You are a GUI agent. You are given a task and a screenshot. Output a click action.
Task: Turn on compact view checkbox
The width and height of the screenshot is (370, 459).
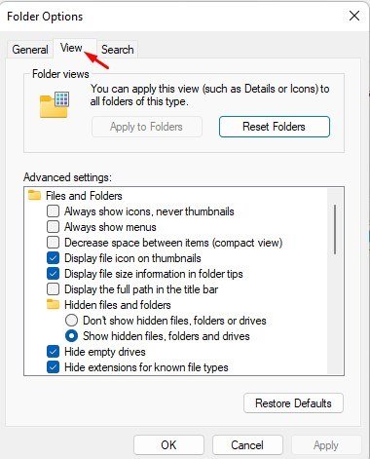pos(53,243)
